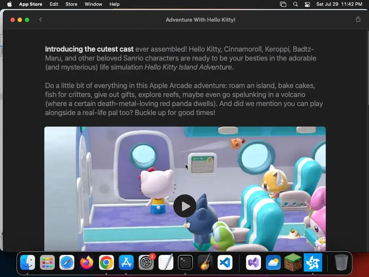The image size is (369, 277).
Task: Open Terminal from the dock
Action: tap(185, 263)
